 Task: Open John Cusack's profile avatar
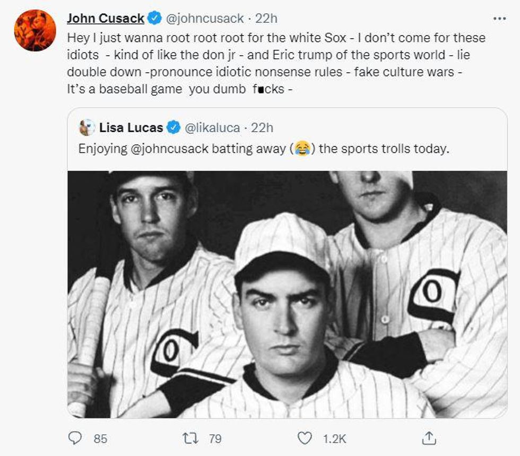pyautogui.click(x=35, y=30)
